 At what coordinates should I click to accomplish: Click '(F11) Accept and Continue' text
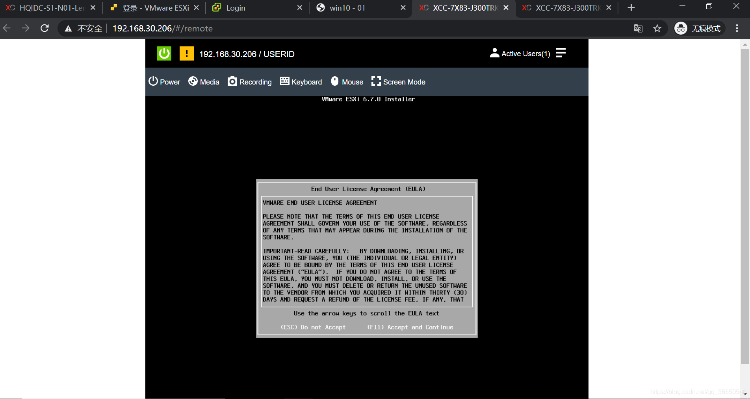(410, 327)
